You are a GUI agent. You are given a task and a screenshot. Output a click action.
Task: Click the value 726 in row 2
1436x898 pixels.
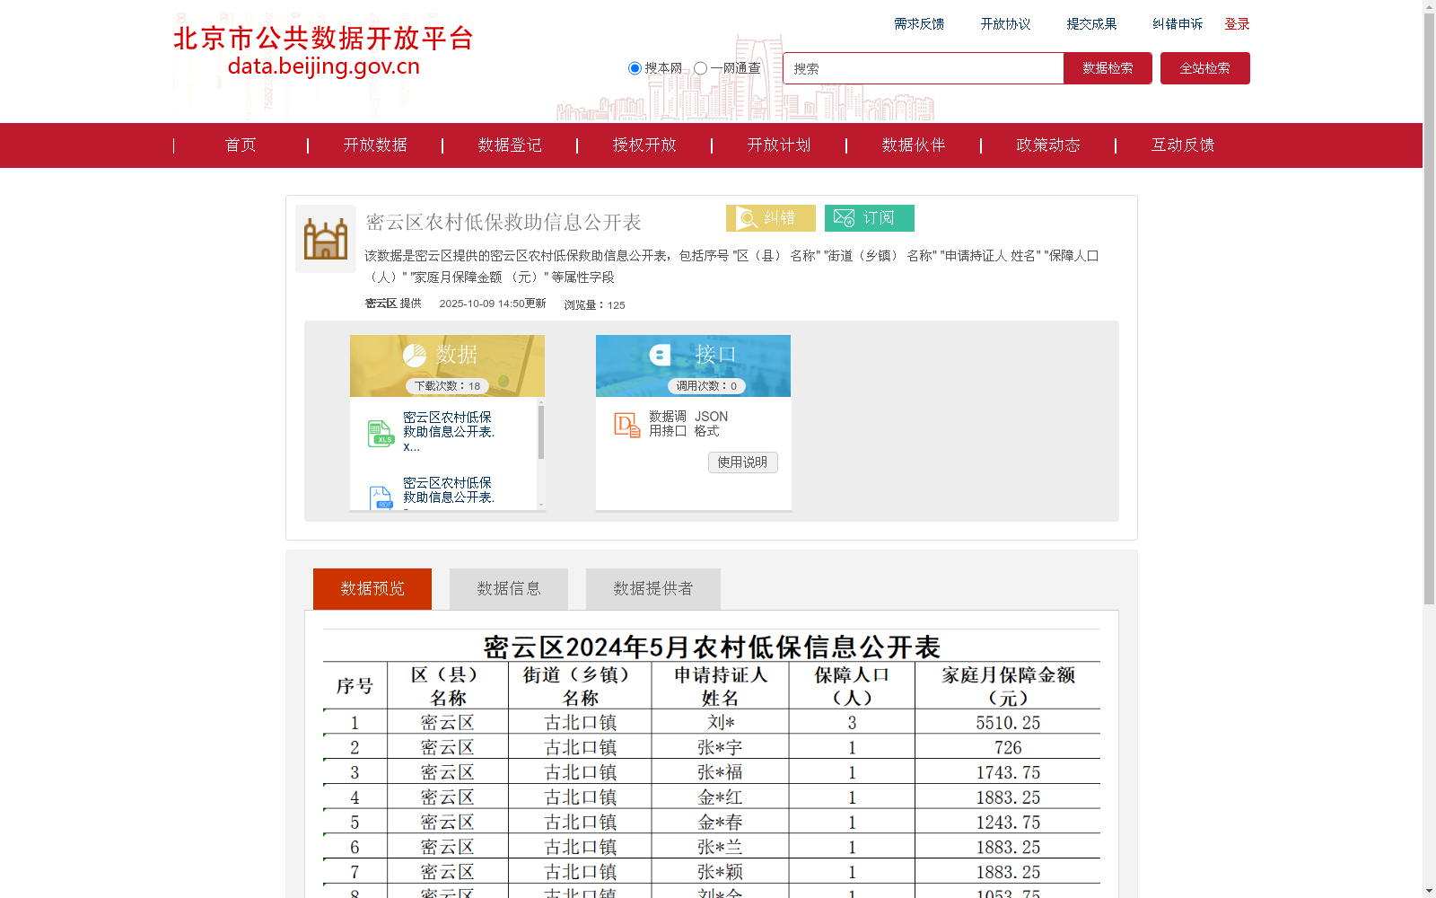tap(1008, 748)
